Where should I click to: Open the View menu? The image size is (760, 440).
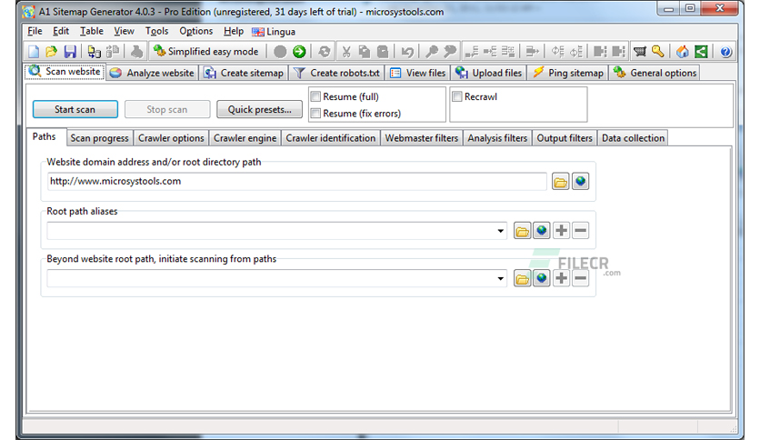pyautogui.click(x=124, y=31)
